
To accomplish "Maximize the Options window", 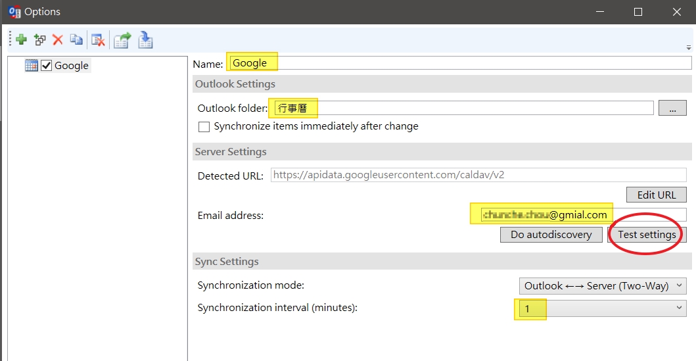I will 638,12.
